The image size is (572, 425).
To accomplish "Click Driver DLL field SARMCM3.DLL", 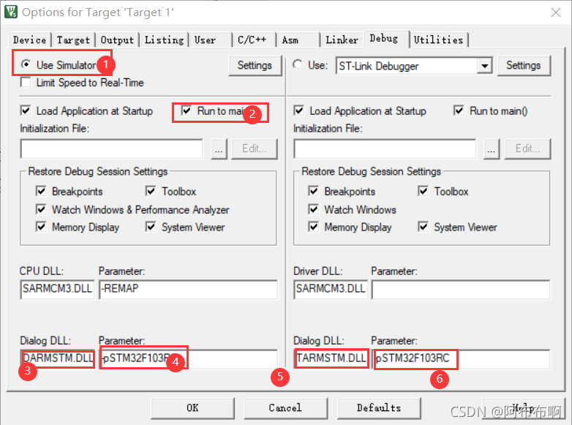I will [x=331, y=289].
